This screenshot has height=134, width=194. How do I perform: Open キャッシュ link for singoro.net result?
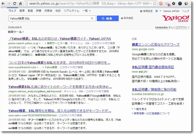pyautogui.click(x=70, y=91)
